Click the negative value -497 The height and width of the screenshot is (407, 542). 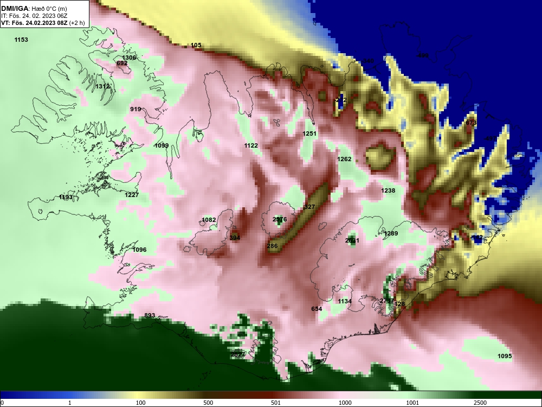coord(491,138)
